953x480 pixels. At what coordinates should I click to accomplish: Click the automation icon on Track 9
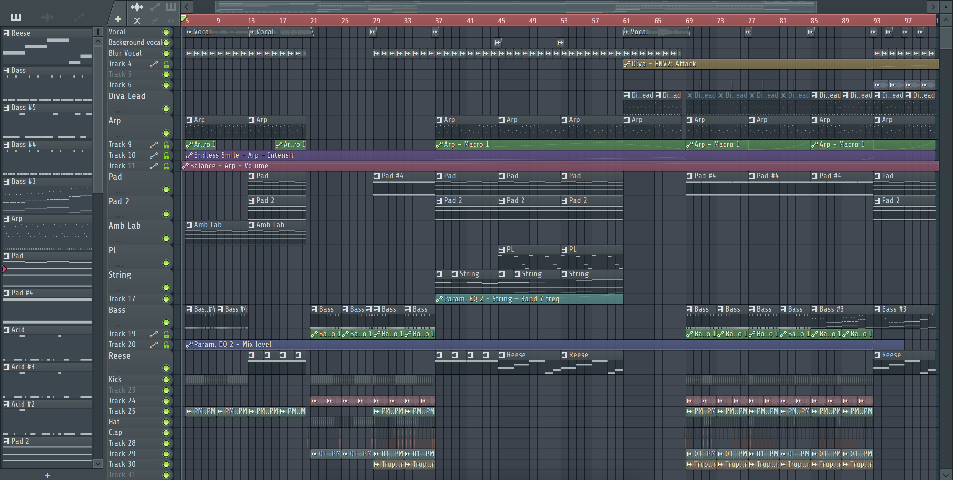(154, 145)
